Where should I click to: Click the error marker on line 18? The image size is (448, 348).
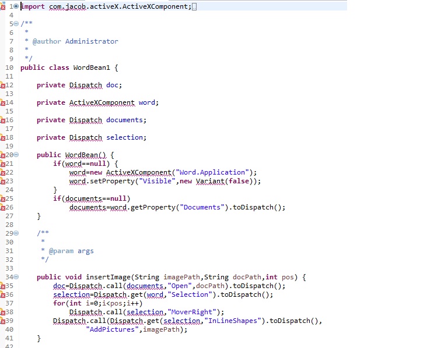tap(3, 139)
